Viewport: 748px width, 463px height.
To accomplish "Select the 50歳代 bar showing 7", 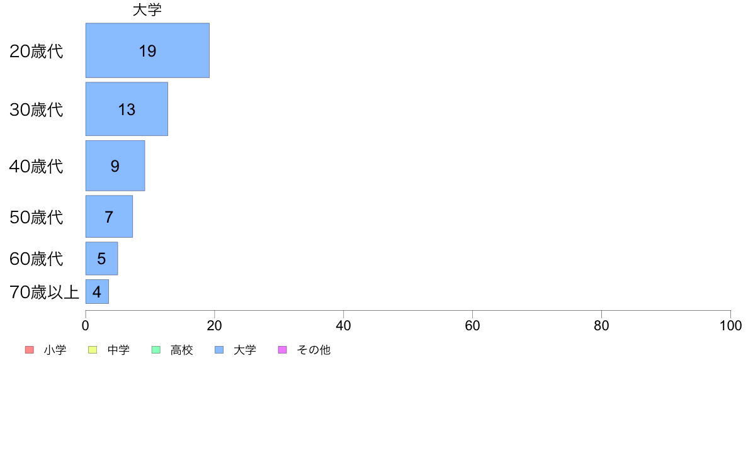I will pyautogui.click(x=109, y=216).
